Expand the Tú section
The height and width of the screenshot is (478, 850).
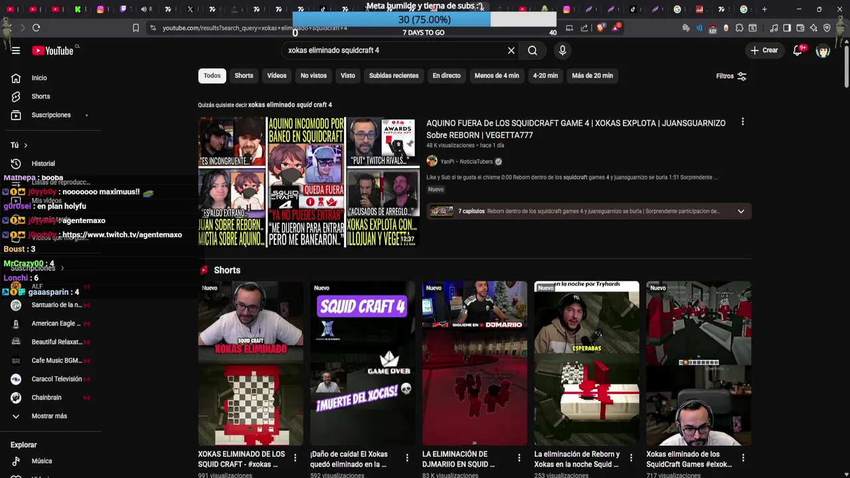[19, 145]
